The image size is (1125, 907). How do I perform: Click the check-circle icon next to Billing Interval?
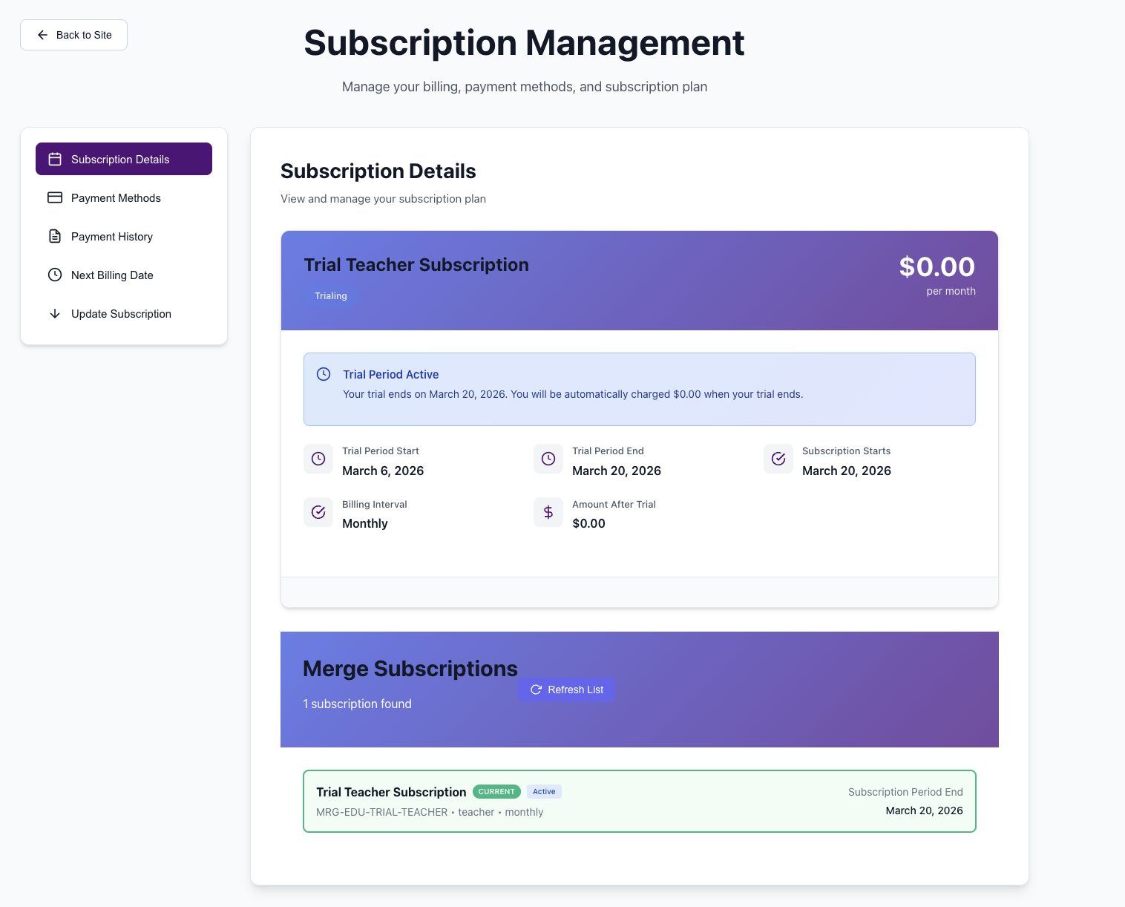click(318, 512)
